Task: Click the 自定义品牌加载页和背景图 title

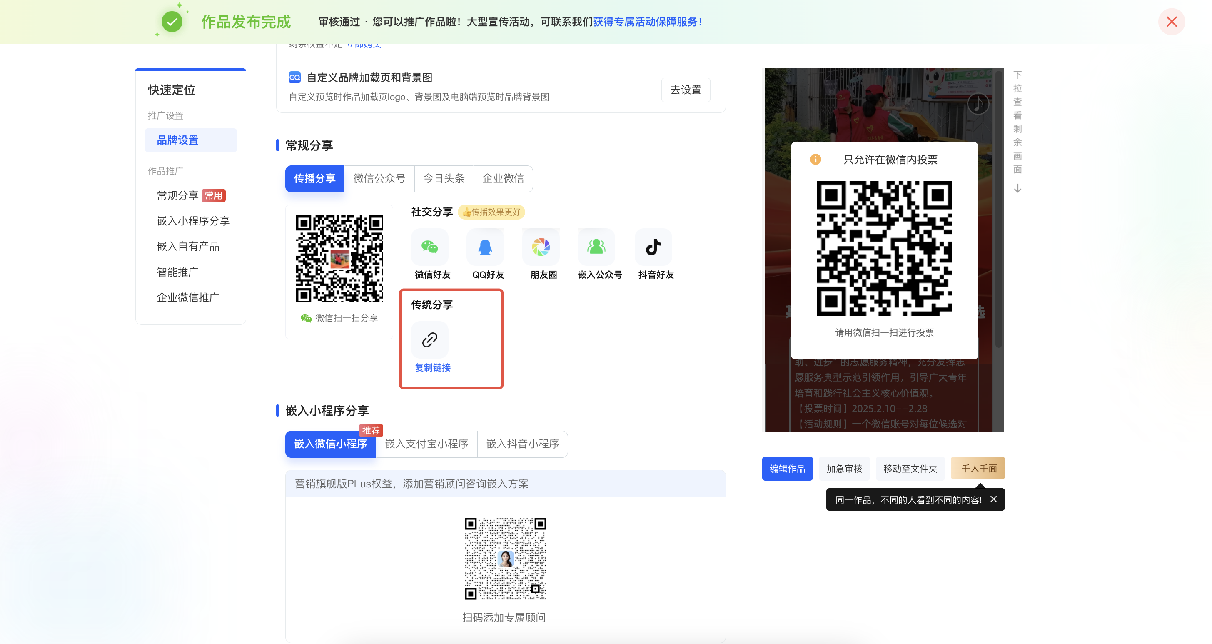Action: coord(369,77)
